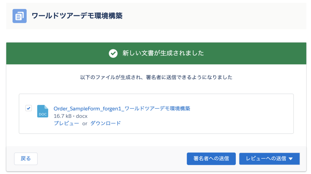Click the white checkmark success icon

(113, 53)
